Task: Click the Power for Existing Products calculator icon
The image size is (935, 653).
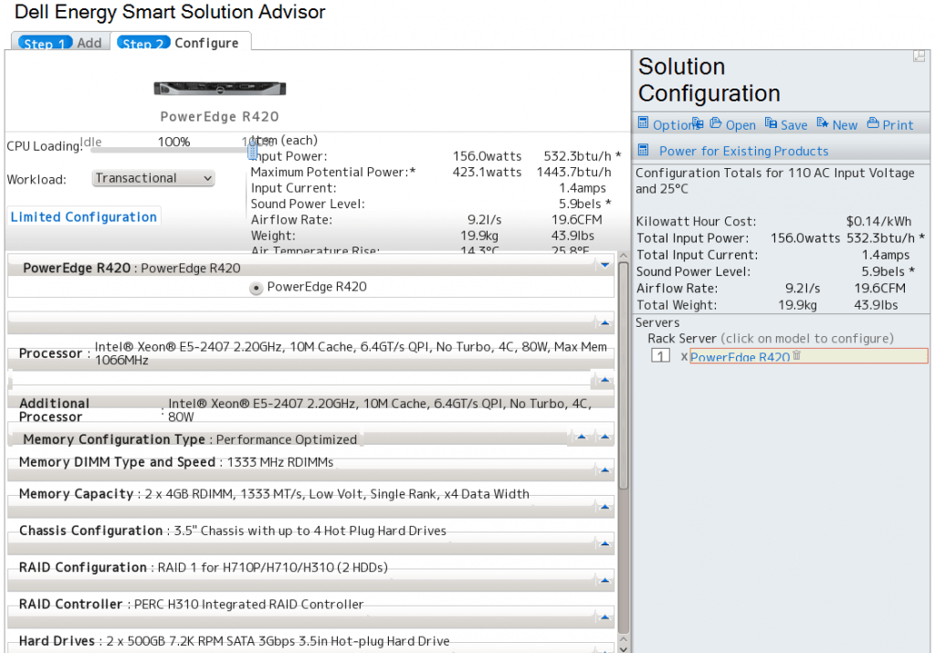Action: pyautogui.click(x=643, y=149)
